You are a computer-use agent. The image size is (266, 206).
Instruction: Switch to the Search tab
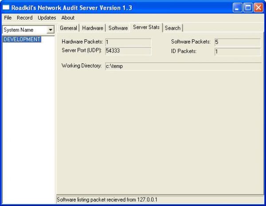point(172,28)
